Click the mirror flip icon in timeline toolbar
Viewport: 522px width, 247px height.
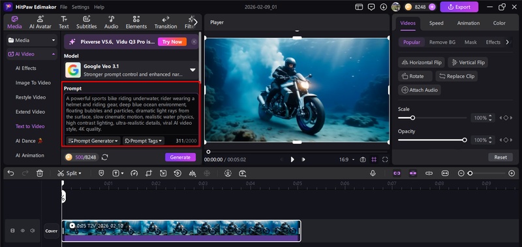coord(192,173)
